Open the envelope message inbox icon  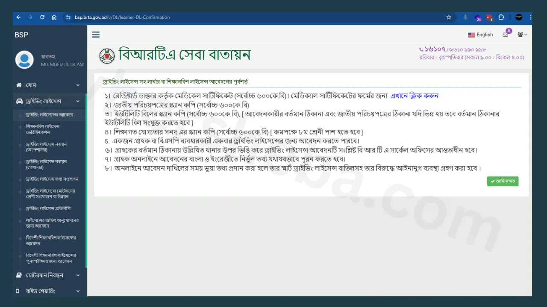pos(506,36)
